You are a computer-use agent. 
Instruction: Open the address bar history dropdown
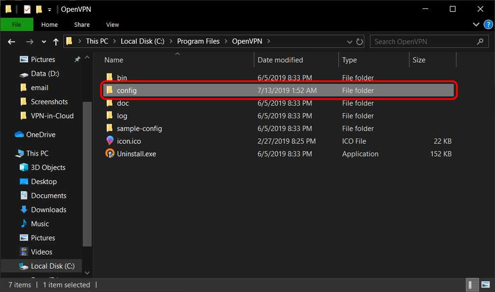pyautogui.click(x=349, y=42)
